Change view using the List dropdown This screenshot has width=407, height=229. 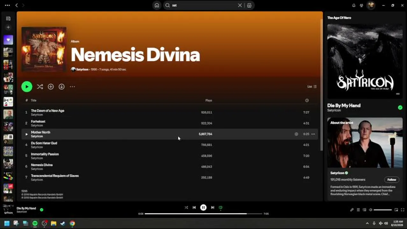312,87
